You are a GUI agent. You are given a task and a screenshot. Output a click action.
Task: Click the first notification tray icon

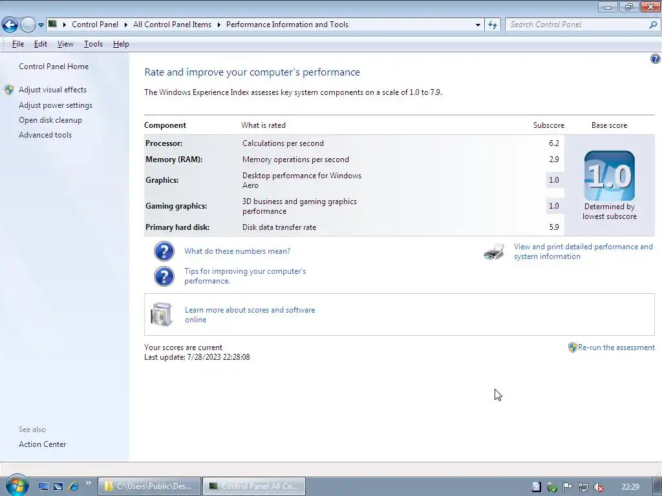pyautogui.click(x=536, y=487)
